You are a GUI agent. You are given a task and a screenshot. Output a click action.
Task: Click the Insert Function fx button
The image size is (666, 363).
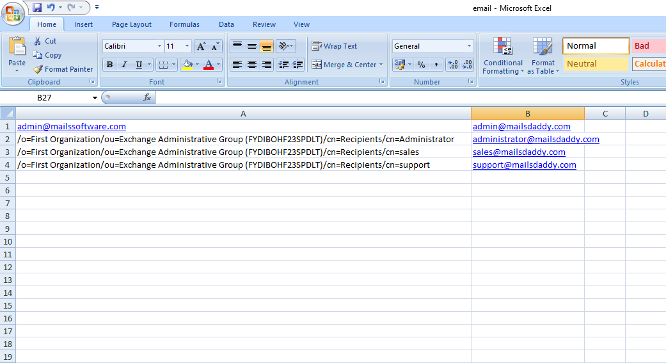click(x=147, y=97)
